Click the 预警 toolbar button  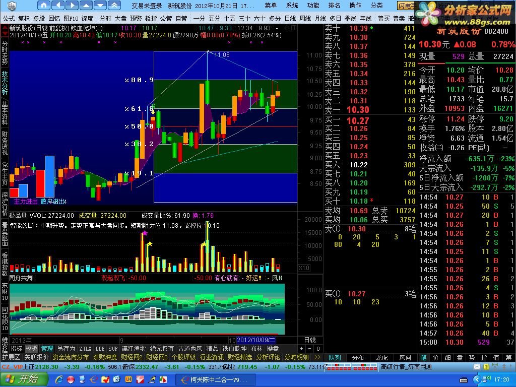coord(136,19)
